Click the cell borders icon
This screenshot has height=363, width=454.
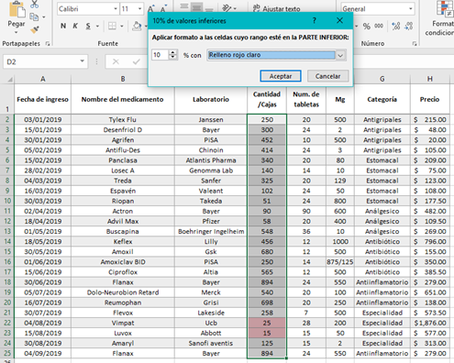[x=112, y=26]
